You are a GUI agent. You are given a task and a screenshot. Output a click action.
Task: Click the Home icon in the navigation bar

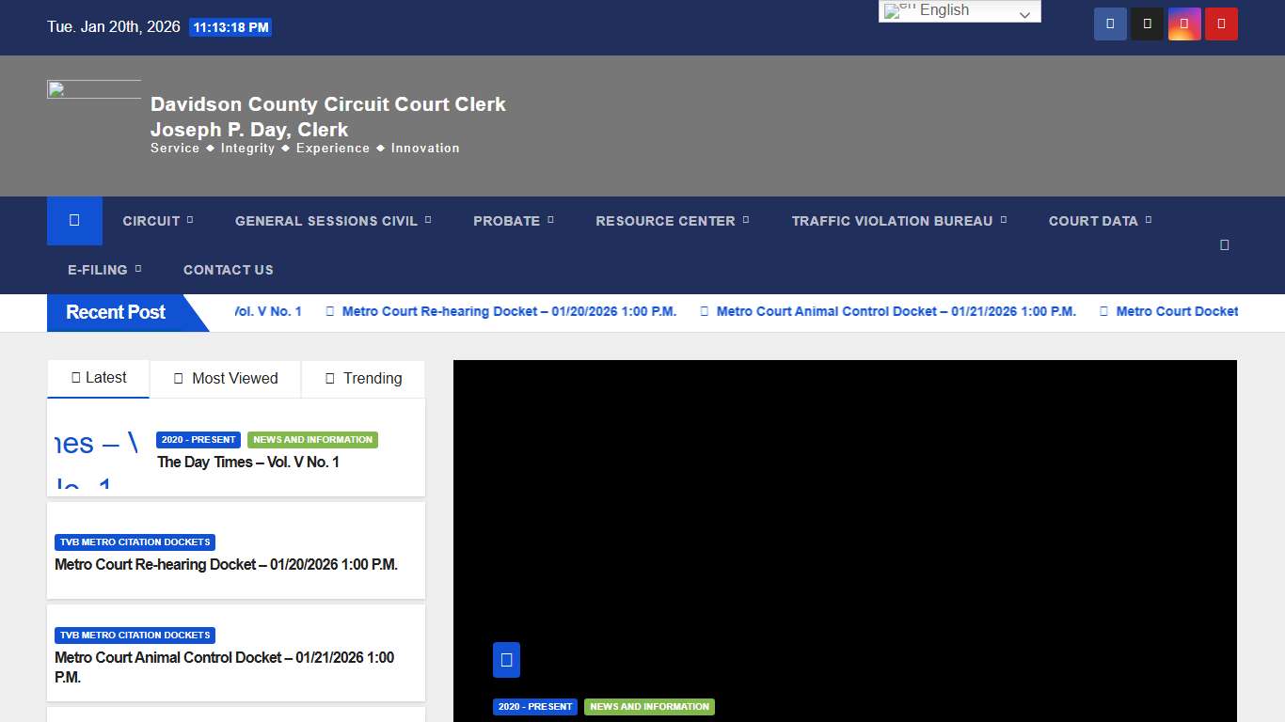click(73, 220)
